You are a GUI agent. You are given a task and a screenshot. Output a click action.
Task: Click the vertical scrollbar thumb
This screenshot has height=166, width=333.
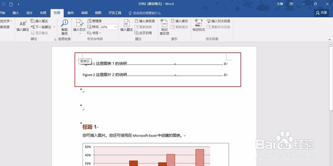click(x=331, y=78)
